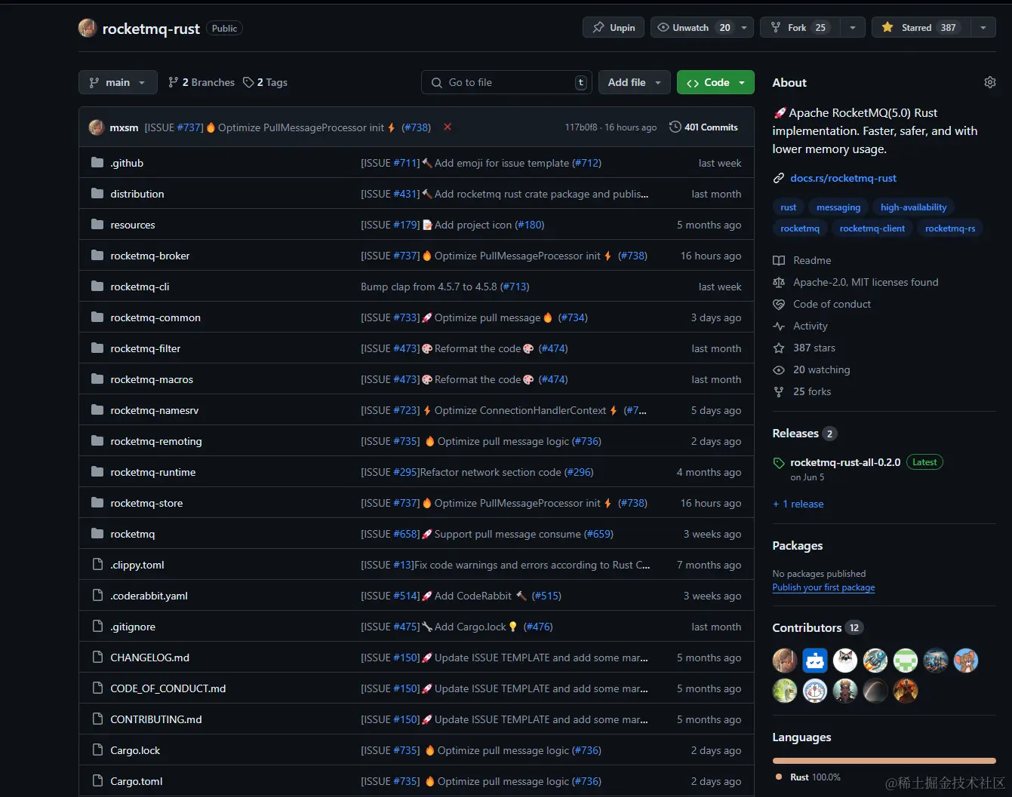Open the messaging topic tag
1012x797 pixels.
point(838,207)
